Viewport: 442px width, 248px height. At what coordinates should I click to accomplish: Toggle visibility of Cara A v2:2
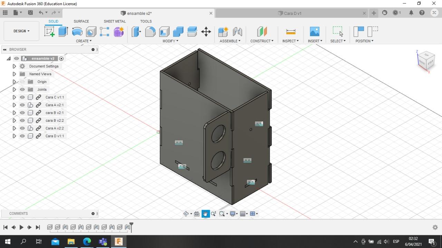pos(22,128)
